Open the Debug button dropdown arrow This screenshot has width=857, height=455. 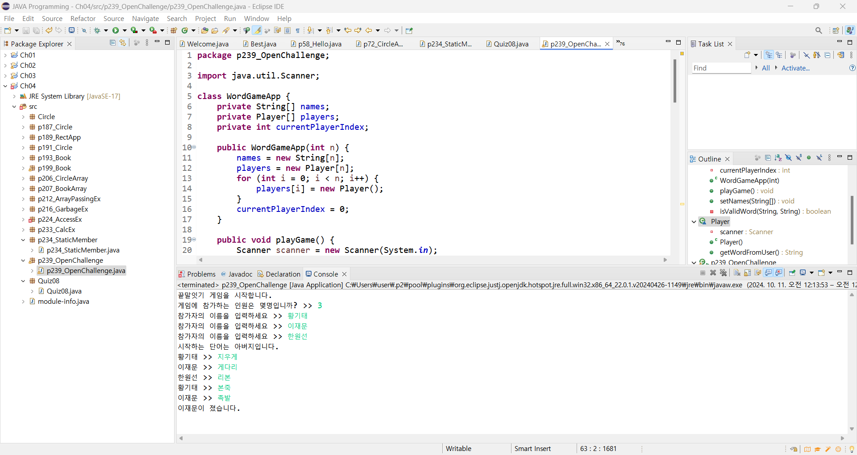point(106,30)
